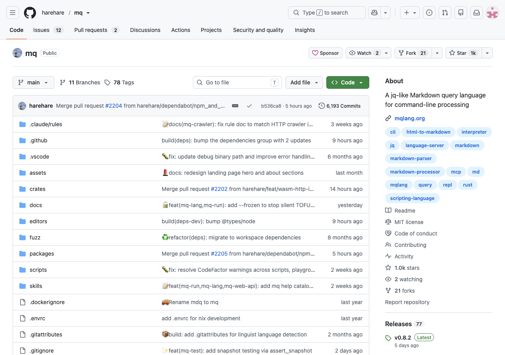
Task: Expand repository switcher arrow next to mq
Action: [x=88, y=13]
